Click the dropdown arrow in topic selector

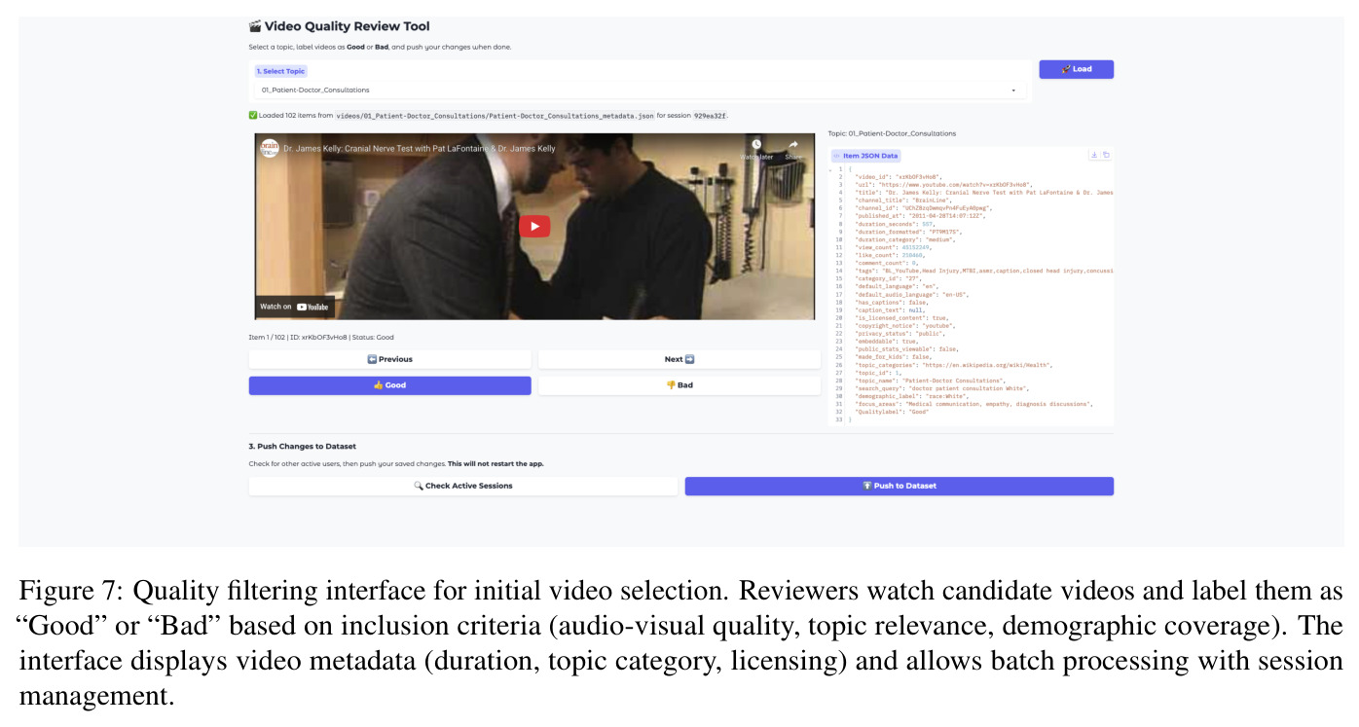click(1013, 91)
